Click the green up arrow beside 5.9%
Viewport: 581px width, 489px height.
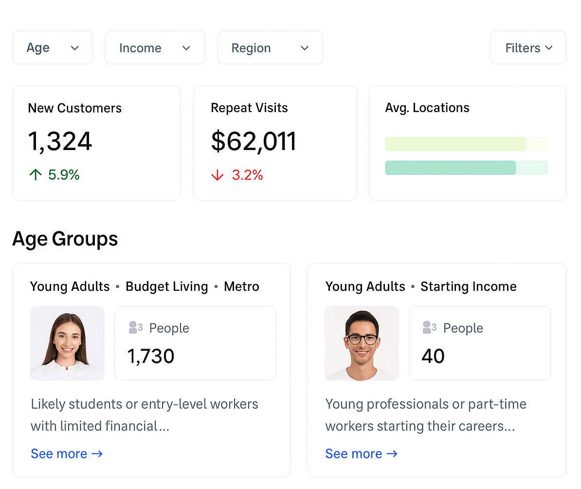pyautogui.click(x=36, y=175)
